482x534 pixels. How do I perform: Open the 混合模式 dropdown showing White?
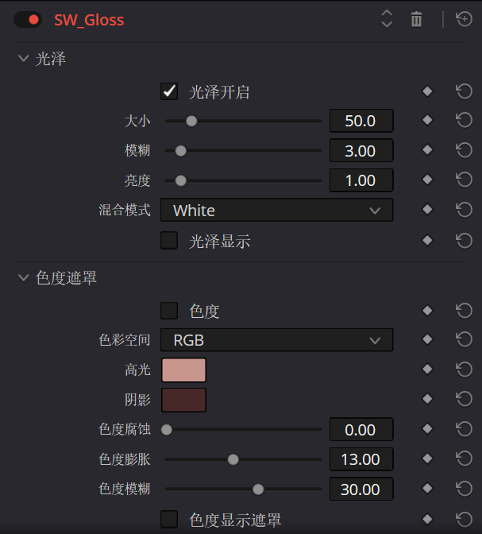coord(276,211)
